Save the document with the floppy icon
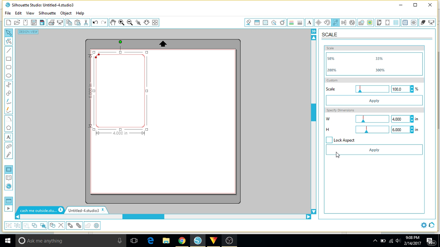 pos(34,23)
